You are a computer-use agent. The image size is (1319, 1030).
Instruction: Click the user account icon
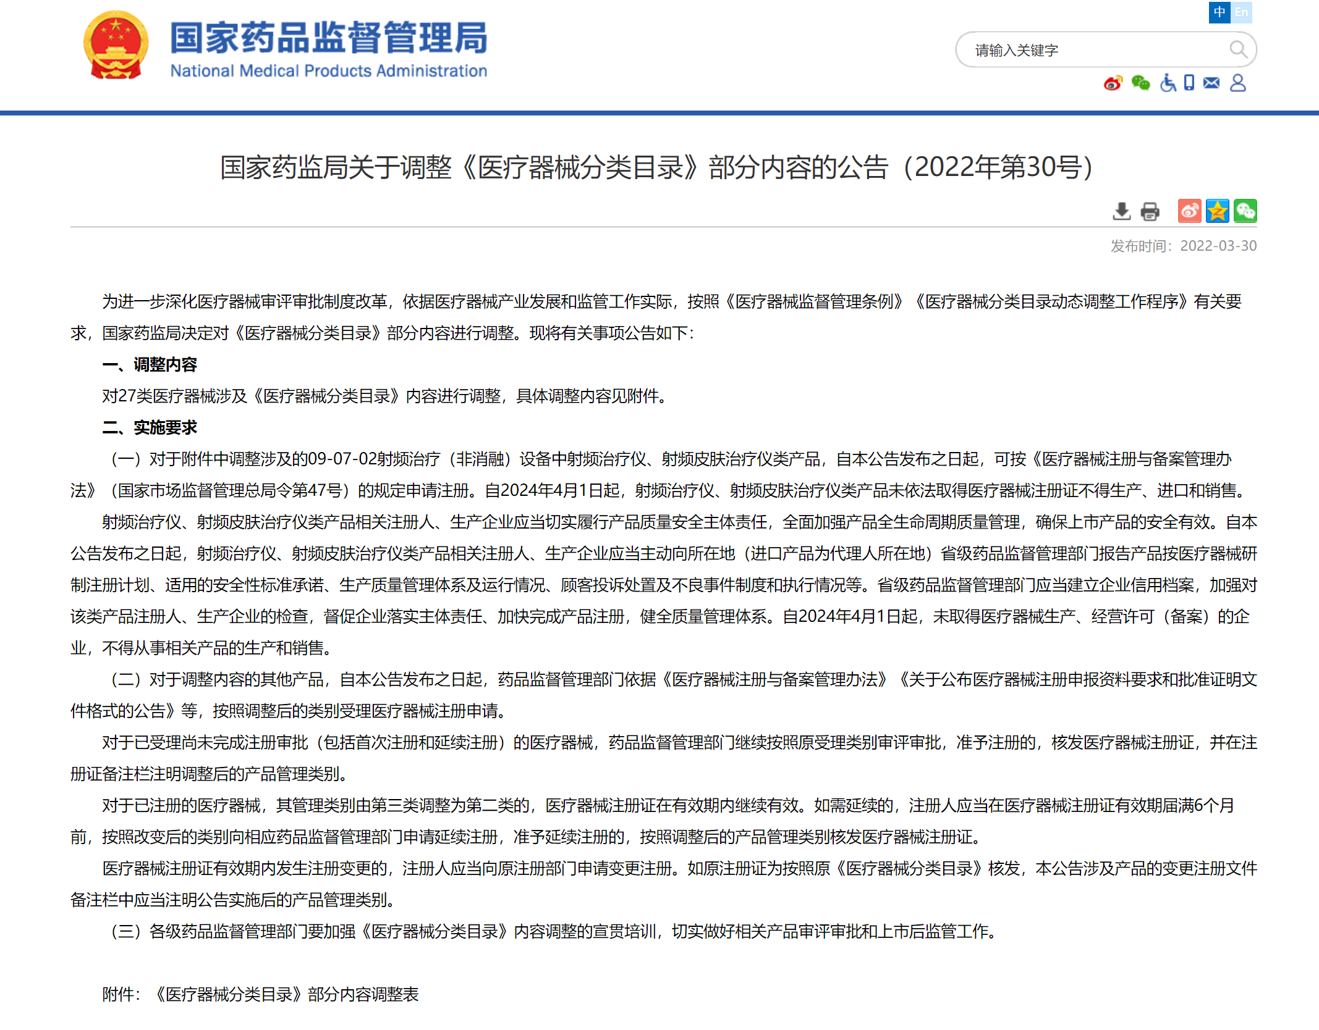[1237, 83]
